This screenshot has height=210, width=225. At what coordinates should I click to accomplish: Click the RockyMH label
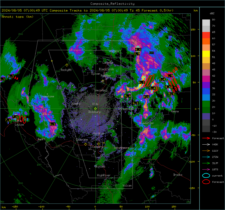coord(66,70)
